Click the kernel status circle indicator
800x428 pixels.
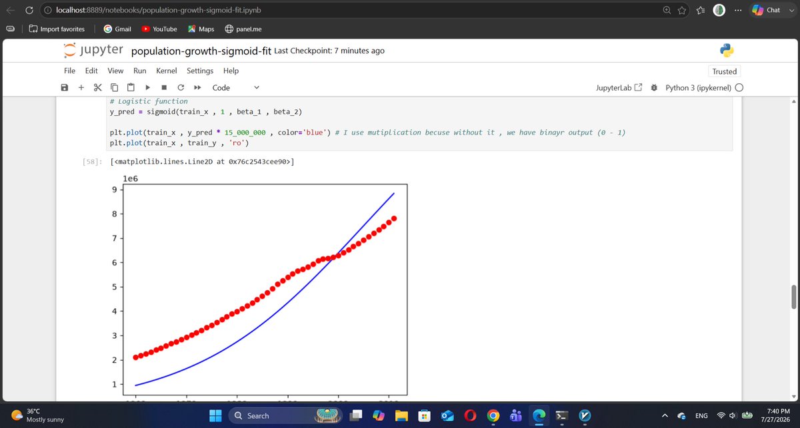(739, 88)
